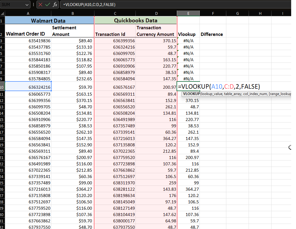
Task: Select the Difference header cell
Action: point(212,34)
